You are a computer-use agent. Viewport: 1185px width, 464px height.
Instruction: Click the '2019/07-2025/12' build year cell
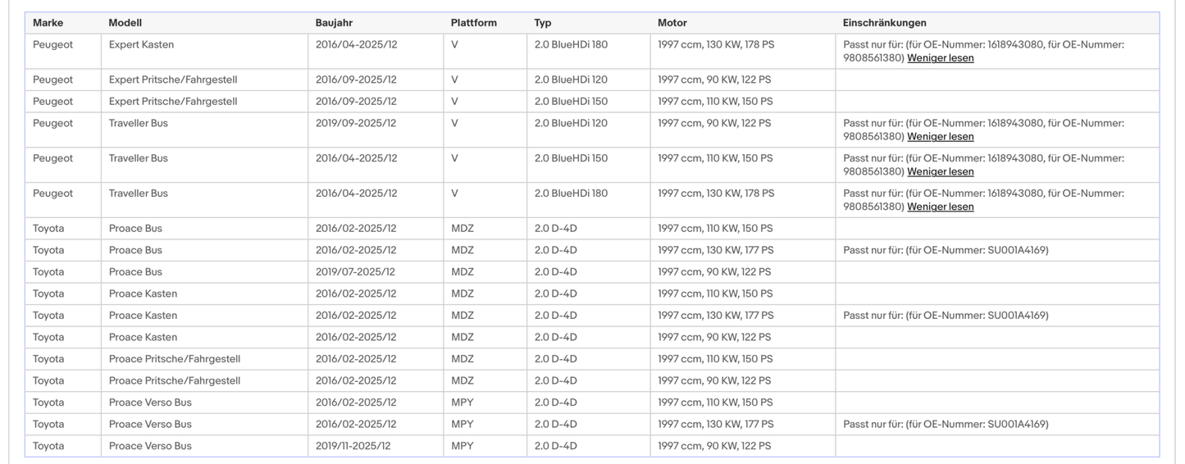pyautogui.click(x=355, y=272)
